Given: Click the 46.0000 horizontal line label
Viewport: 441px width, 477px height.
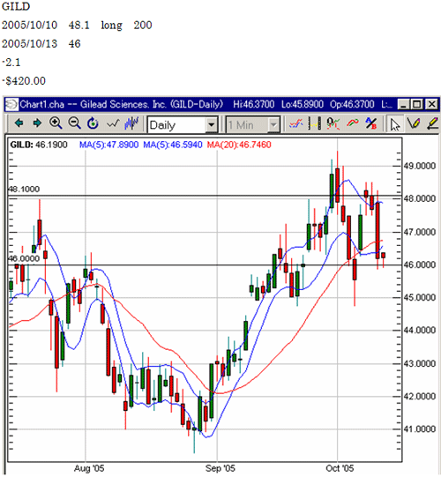Looking at the screenshot, I should (24, 258).
